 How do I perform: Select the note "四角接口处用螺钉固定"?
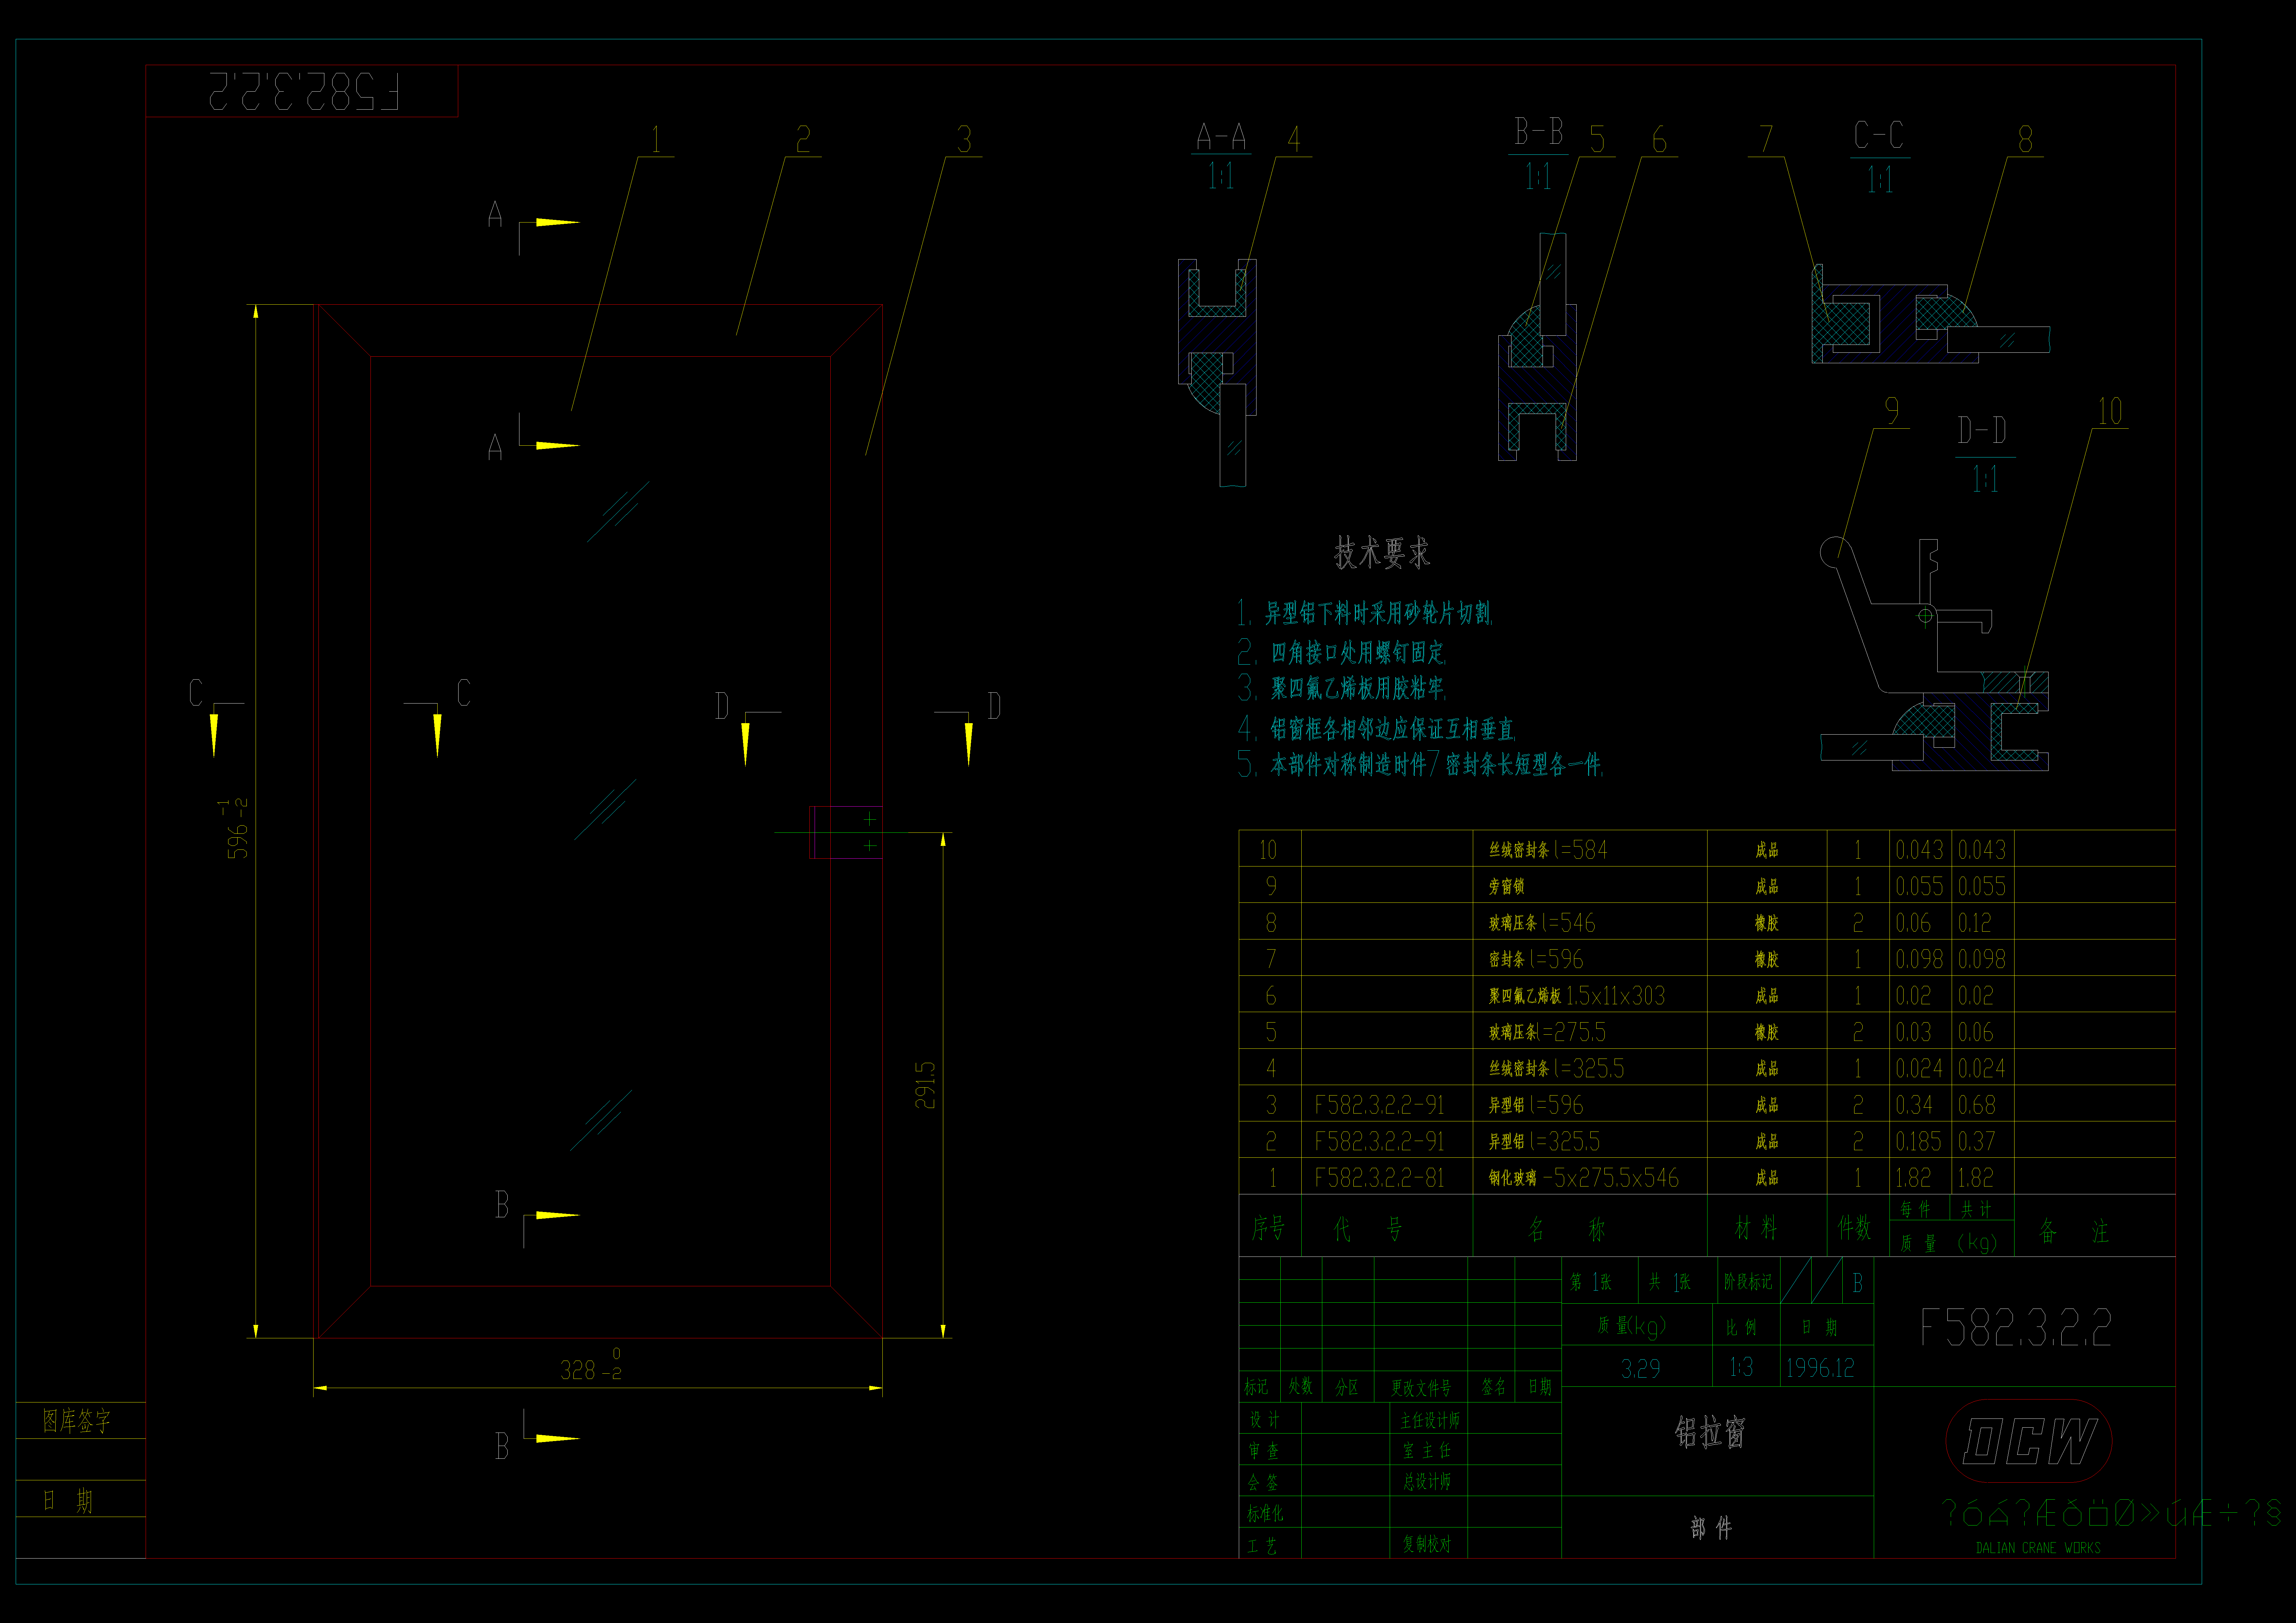pos(1358,653)
